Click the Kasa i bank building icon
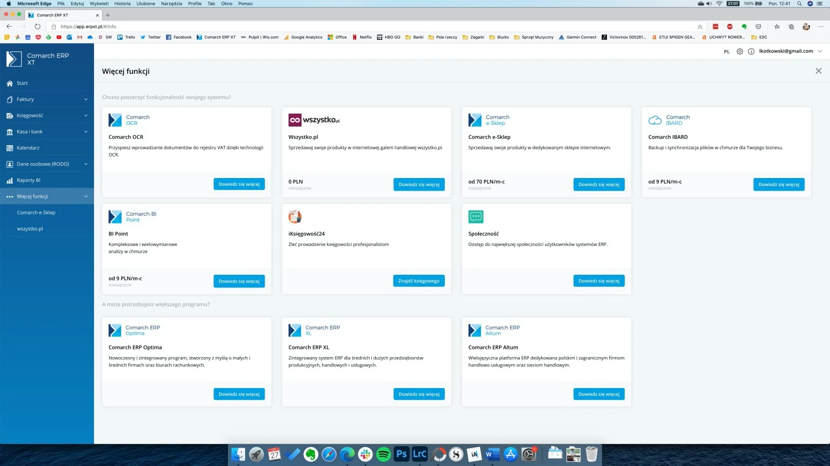Viewport: 830px width, 466px height. tap(9, 132)
